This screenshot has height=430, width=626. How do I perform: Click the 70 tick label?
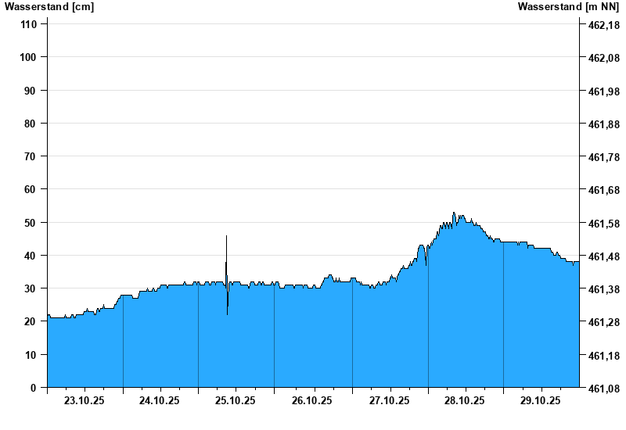[x=31, y=157]
